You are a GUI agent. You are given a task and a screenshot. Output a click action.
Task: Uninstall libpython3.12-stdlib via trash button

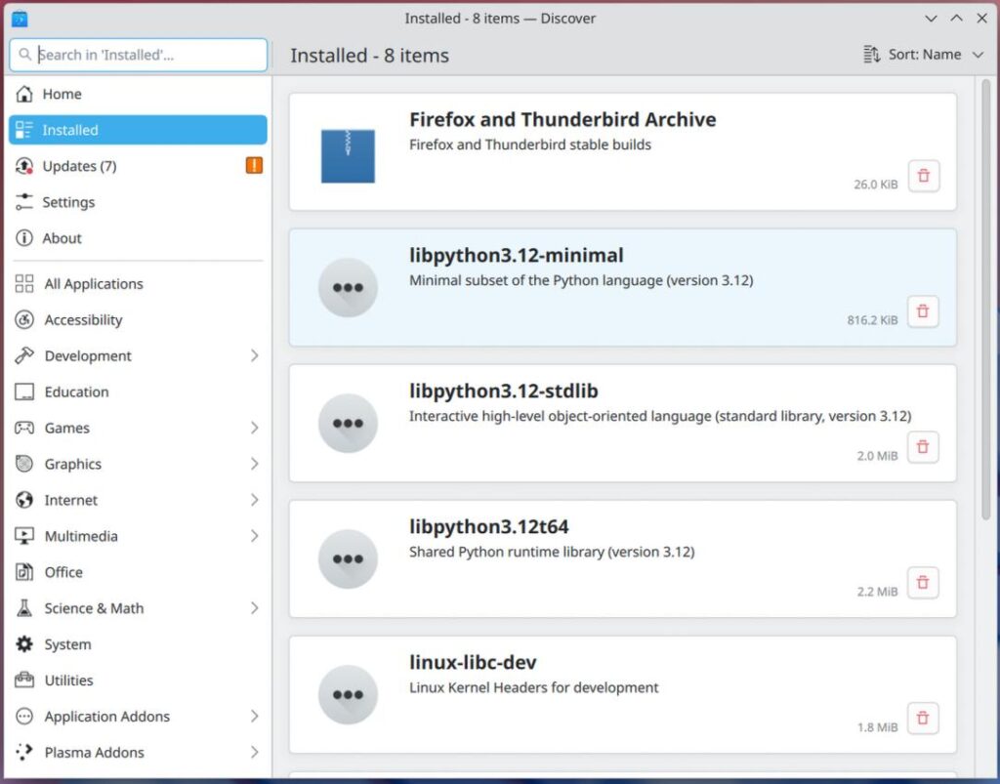click(923, 447)
